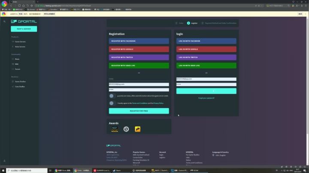Viewport: 309px width, 173px height.
Task: Click Log in with Facebook
Action: tap(206, 41)
